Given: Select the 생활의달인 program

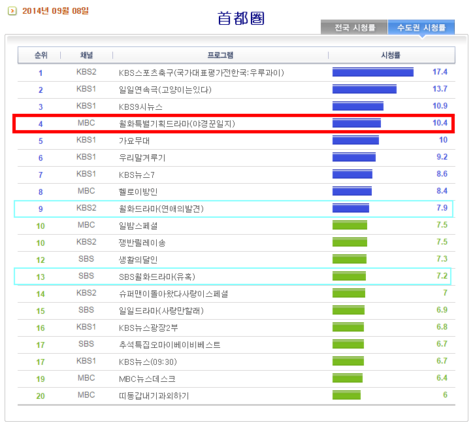Looking at the screenshot, I should tap(138, 260).
